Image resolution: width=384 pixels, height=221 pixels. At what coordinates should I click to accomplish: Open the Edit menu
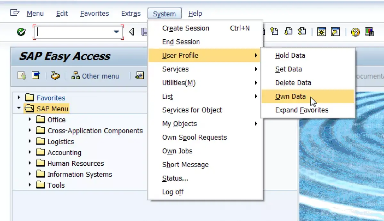(x=62, y=13)
